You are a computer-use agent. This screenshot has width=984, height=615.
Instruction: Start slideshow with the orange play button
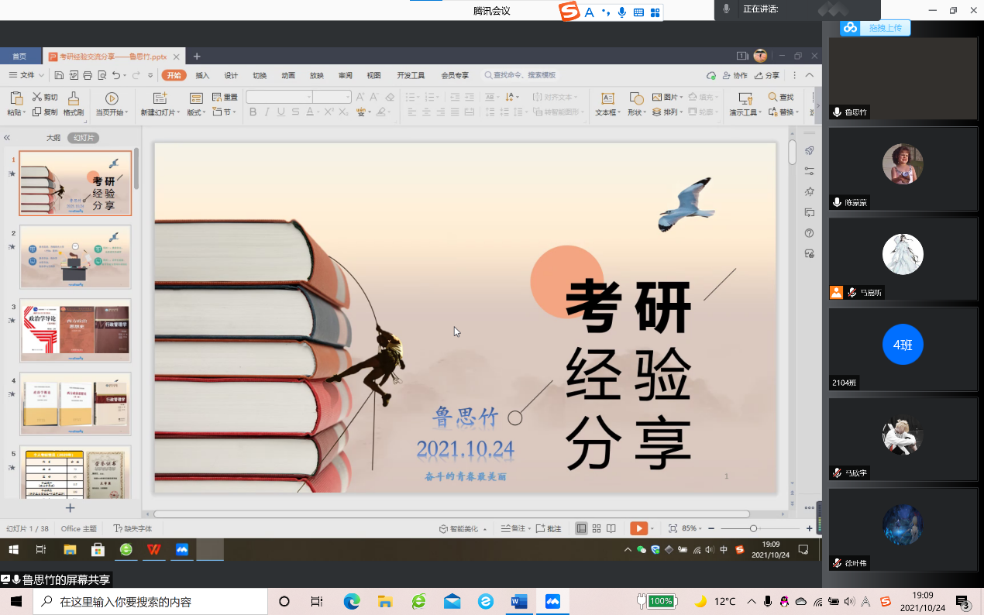click(x=638, y=528)
